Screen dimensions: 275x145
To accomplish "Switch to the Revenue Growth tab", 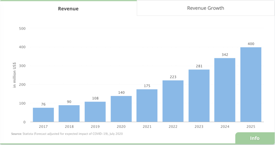I will click(205, 8).
